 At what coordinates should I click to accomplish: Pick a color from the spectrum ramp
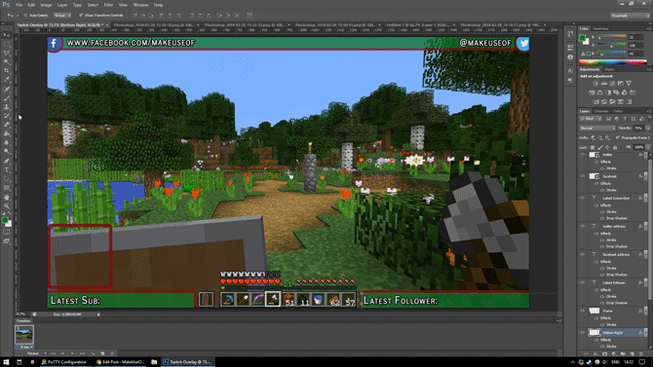(613, 62)
